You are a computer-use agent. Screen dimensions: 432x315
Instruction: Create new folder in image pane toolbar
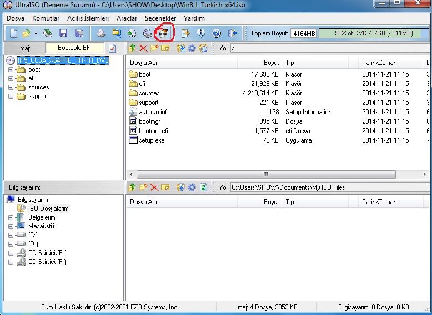pyautogui.click(x=154, y=48)
